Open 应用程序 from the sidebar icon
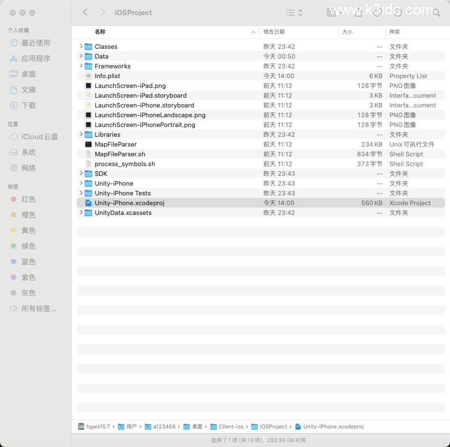The width and height of the screenshot is (450, 447). [x=15, y=59]
